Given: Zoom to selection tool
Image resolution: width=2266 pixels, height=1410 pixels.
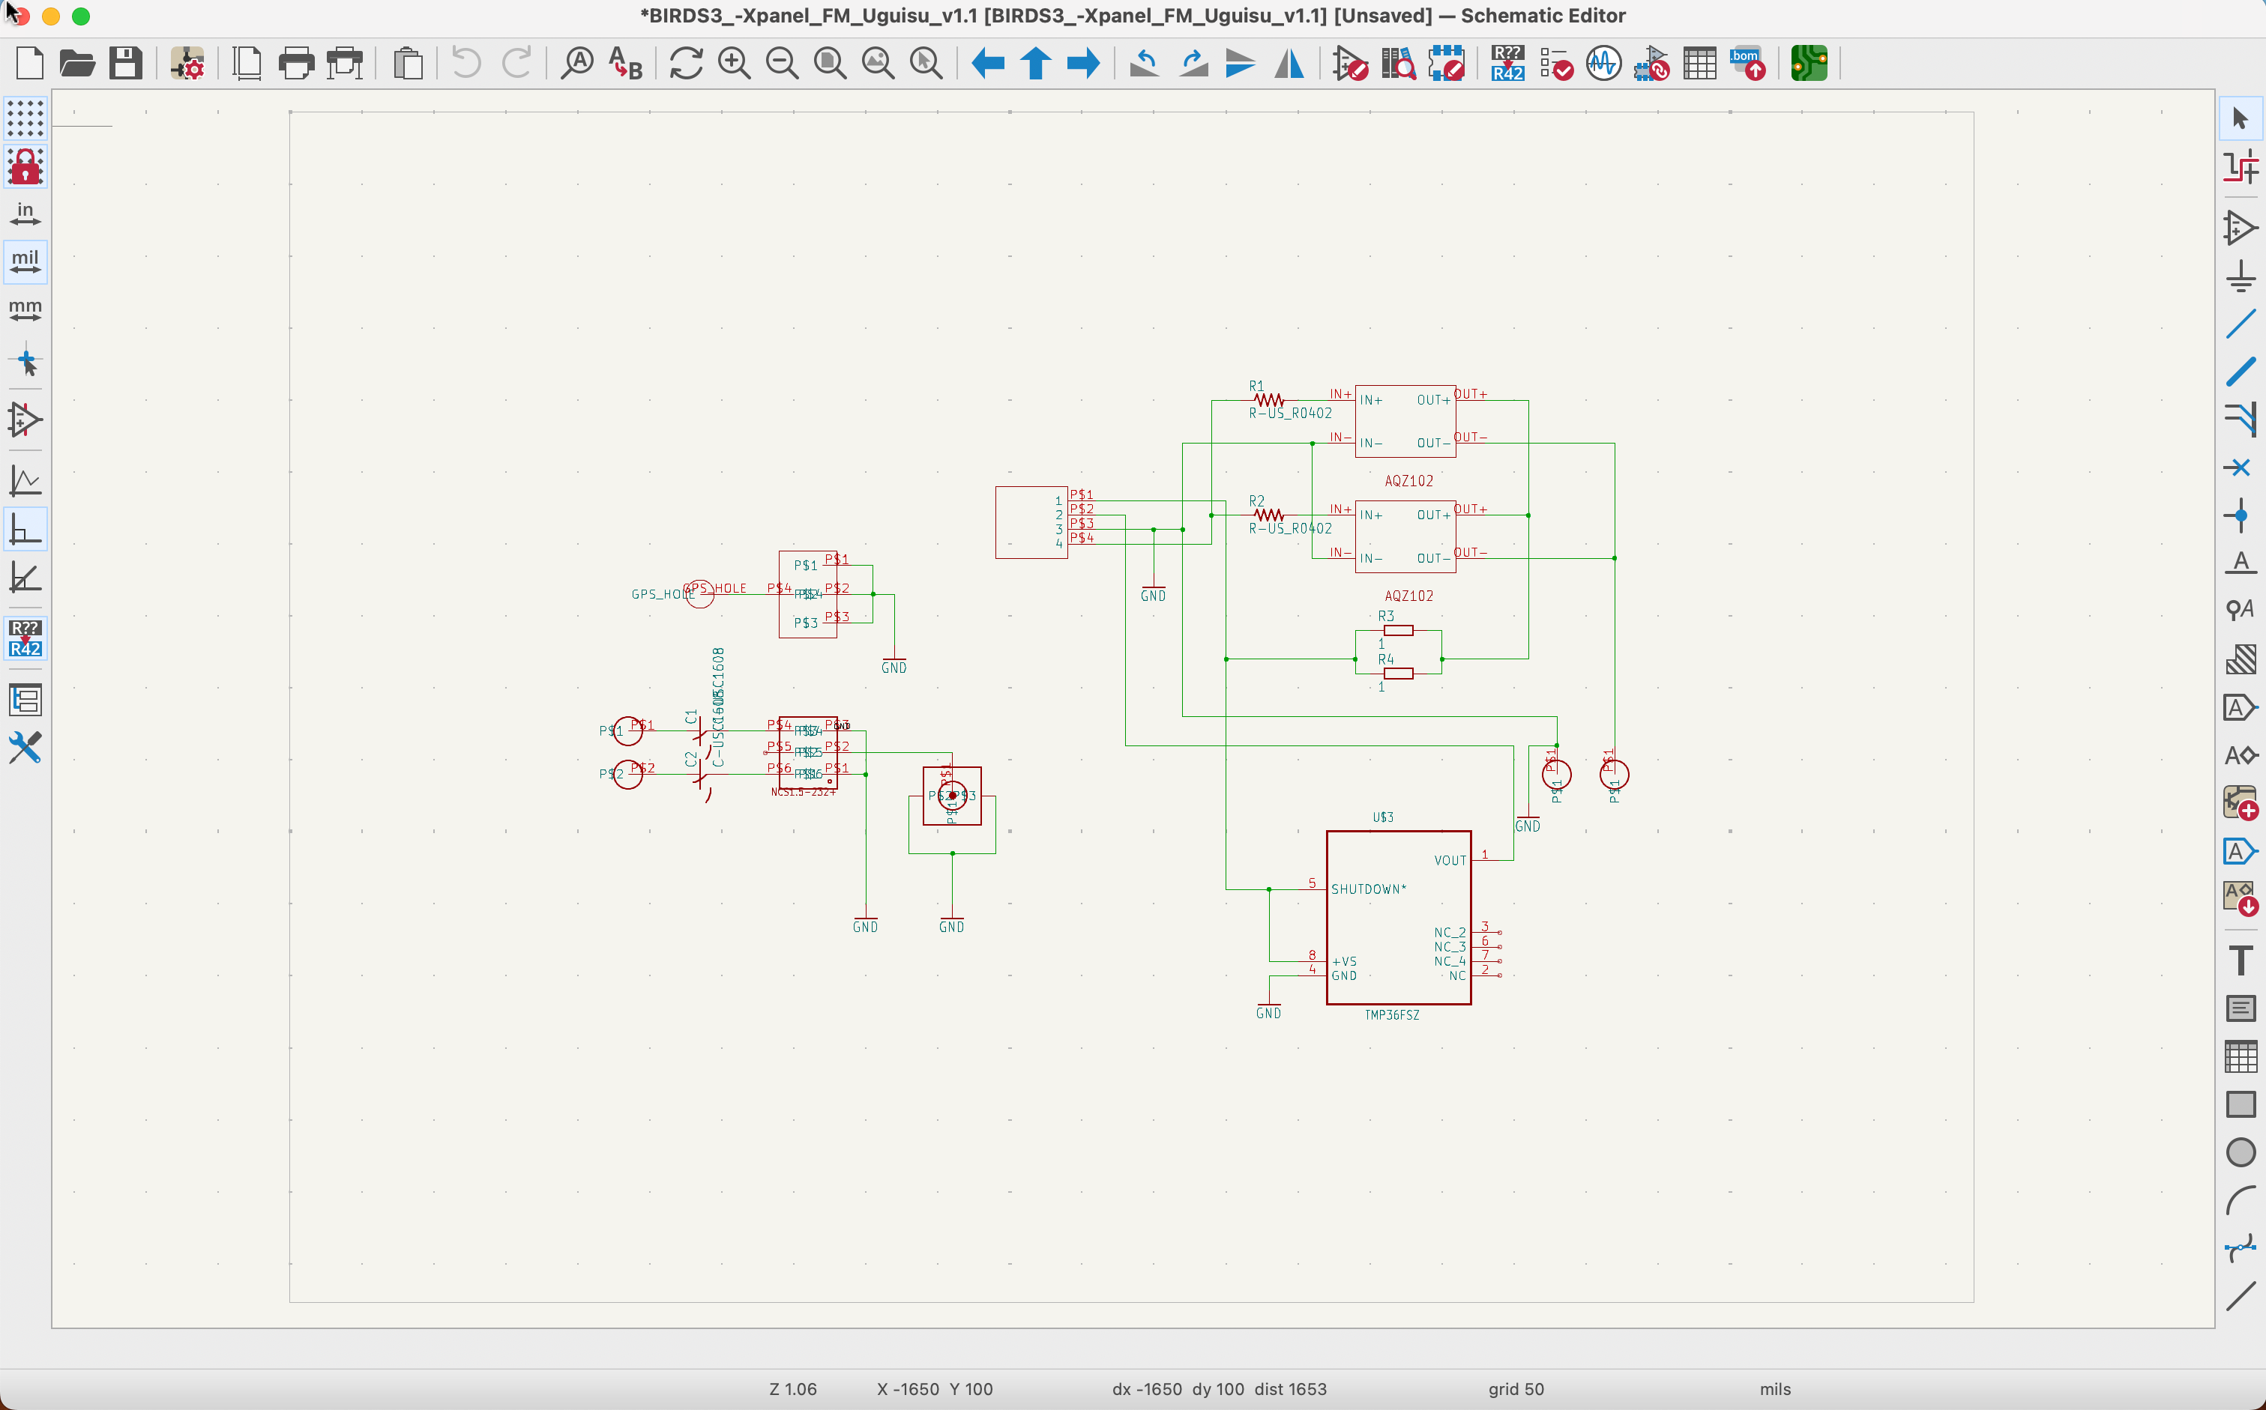Looking at the screenshot, I should tap(926, 64).
